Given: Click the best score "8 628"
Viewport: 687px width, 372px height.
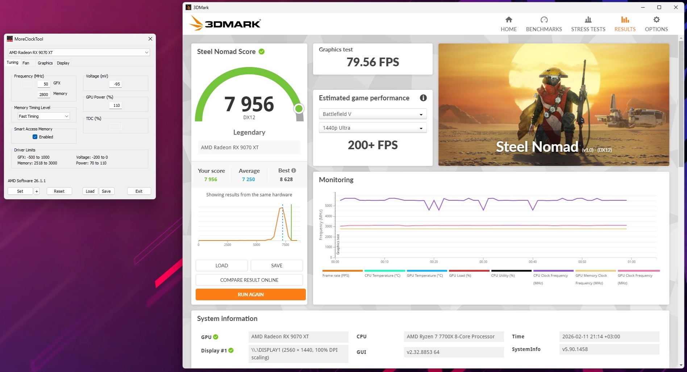Looking at the screenshot, I should coord(286,179).
